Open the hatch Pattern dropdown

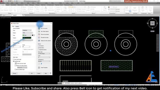[27, 33]
